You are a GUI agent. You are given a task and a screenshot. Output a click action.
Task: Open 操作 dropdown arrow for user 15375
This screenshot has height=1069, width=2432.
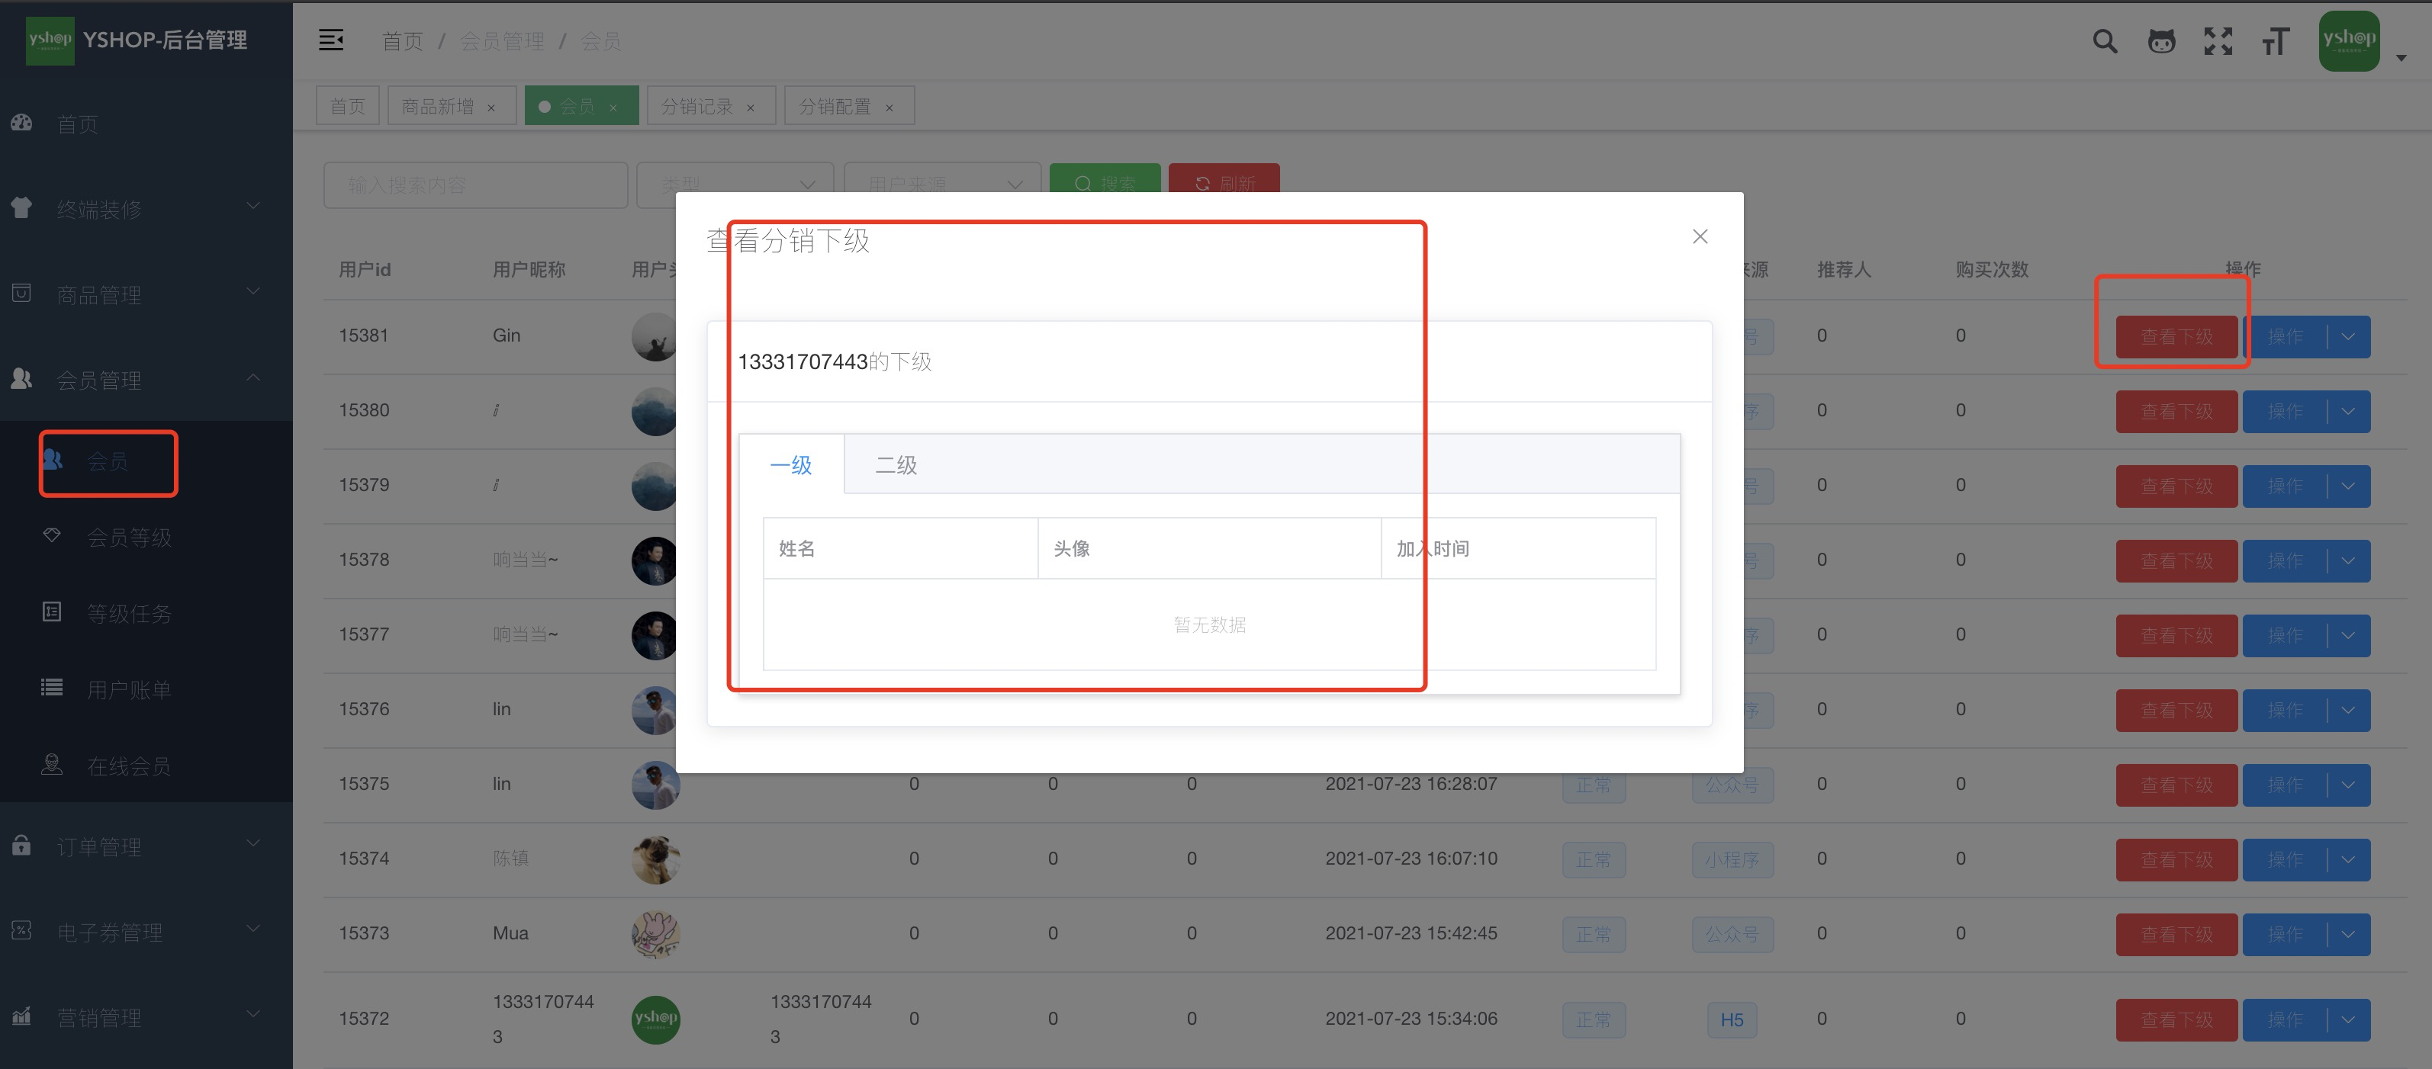tap(2348, 784)
